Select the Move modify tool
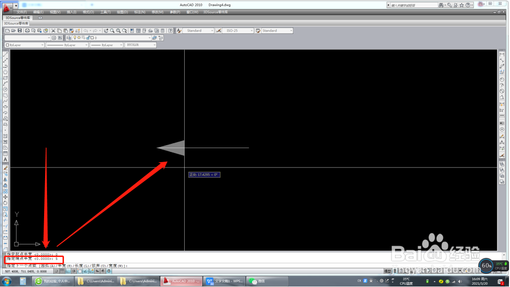This screenshot has height=287, width=510. point(5,197)
